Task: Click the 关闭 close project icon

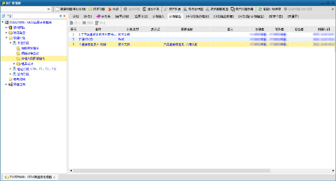Action: click(109, 9)
